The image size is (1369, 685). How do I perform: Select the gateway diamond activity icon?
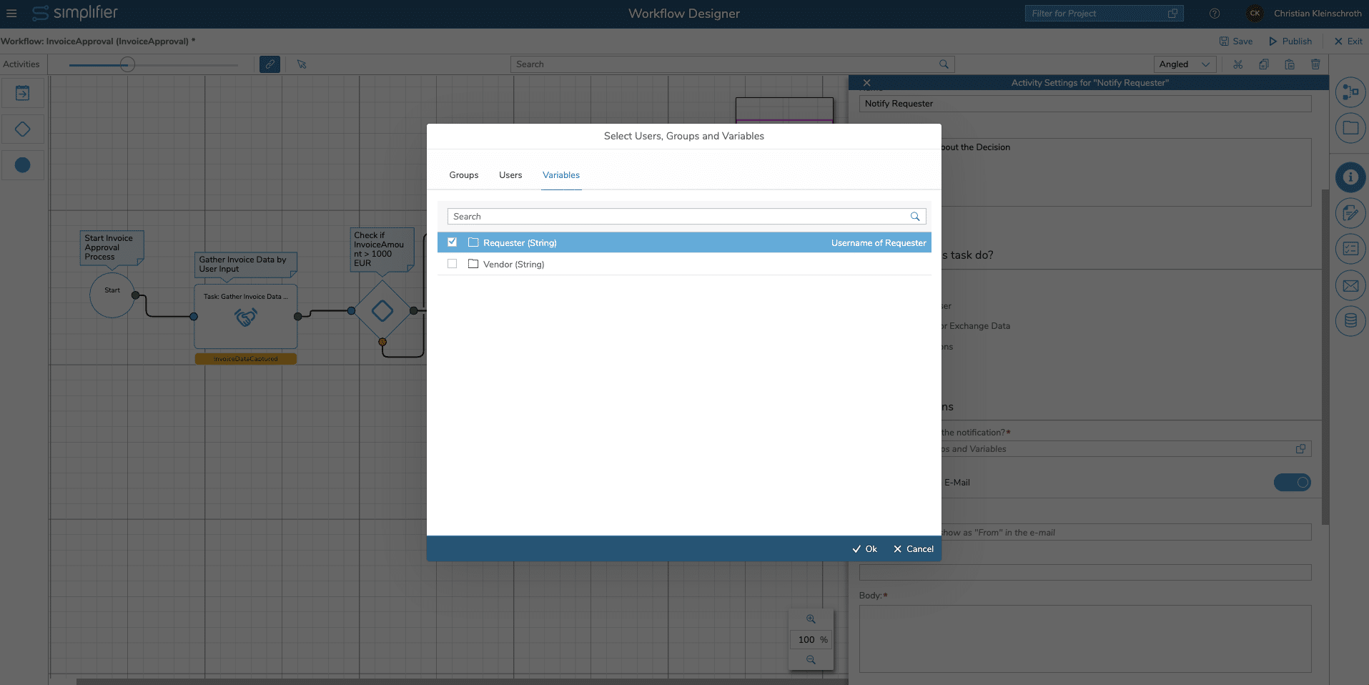pos(23,129)
